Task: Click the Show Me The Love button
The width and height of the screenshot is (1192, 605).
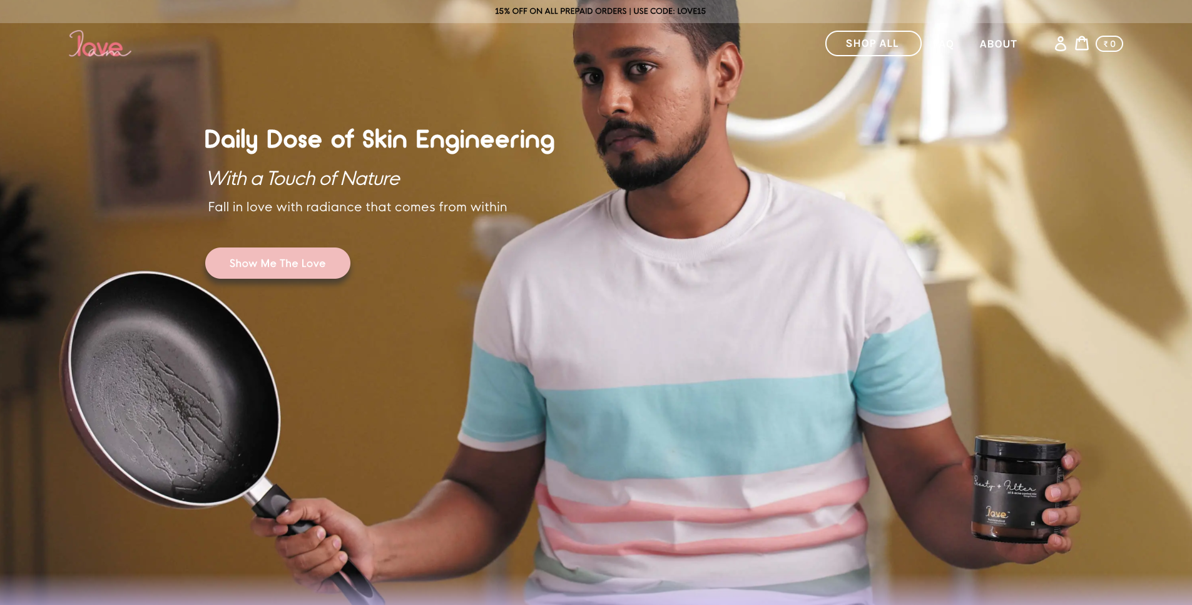Action: pos(278,263)
